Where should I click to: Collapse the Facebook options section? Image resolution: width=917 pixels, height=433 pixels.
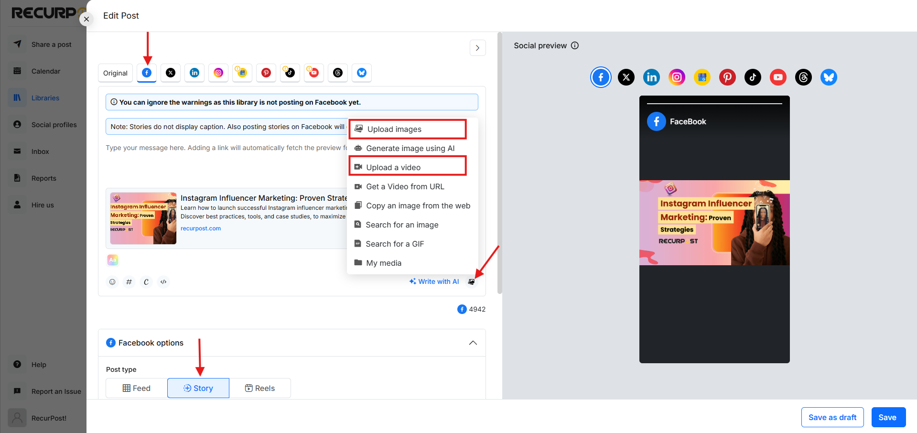[473, 343]
